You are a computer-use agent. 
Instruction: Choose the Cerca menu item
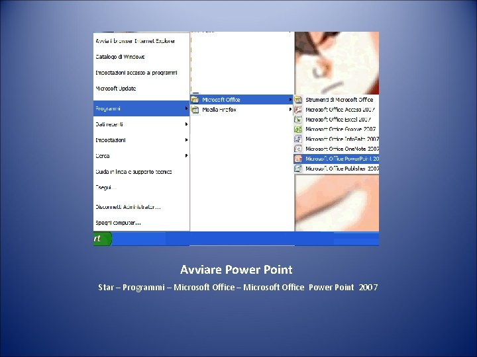pos(142,156)
